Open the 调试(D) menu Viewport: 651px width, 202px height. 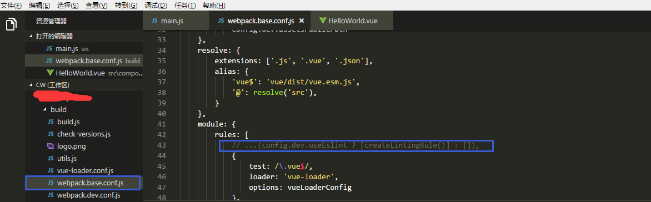(156, 5)
